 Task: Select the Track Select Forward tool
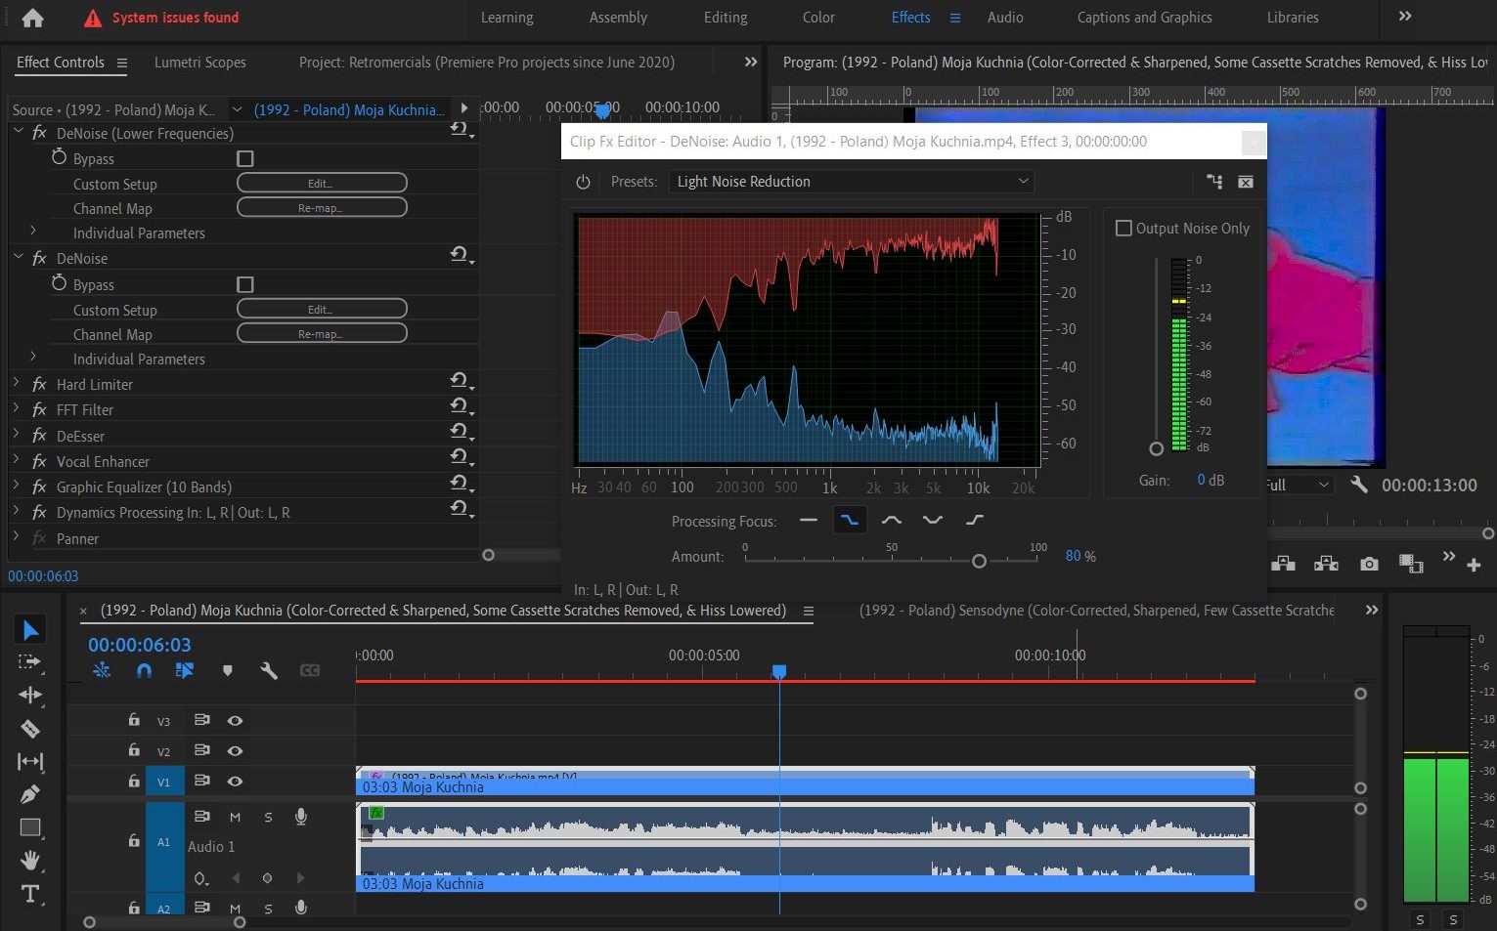click(30, 662)
